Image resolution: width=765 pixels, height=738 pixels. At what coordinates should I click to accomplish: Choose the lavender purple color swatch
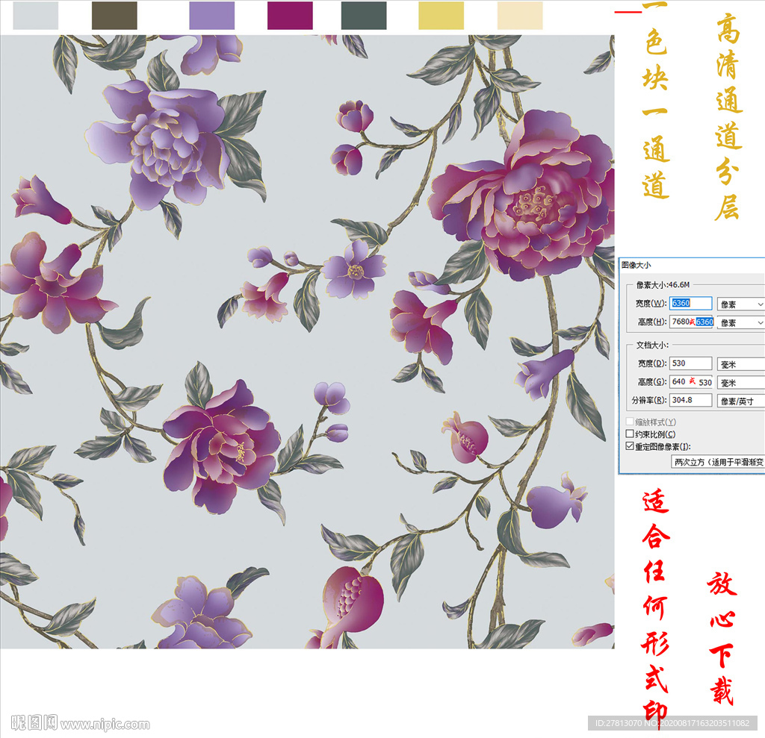(211, 15)
